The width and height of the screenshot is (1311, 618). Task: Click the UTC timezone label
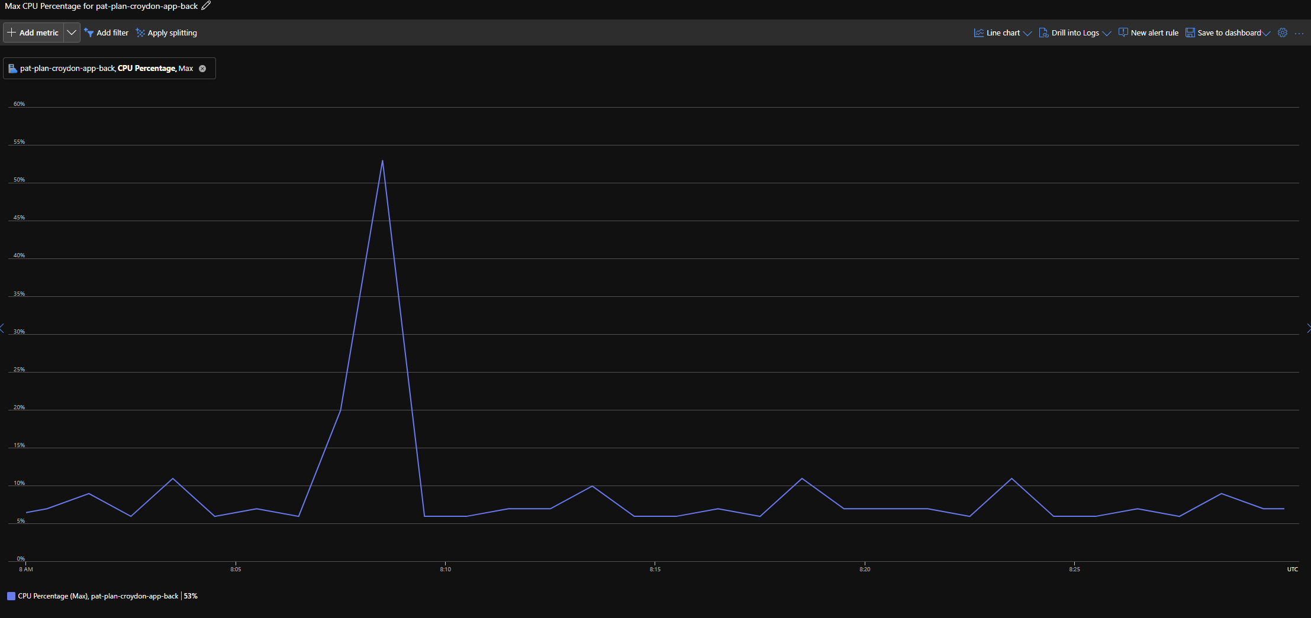coord(1292,570)
